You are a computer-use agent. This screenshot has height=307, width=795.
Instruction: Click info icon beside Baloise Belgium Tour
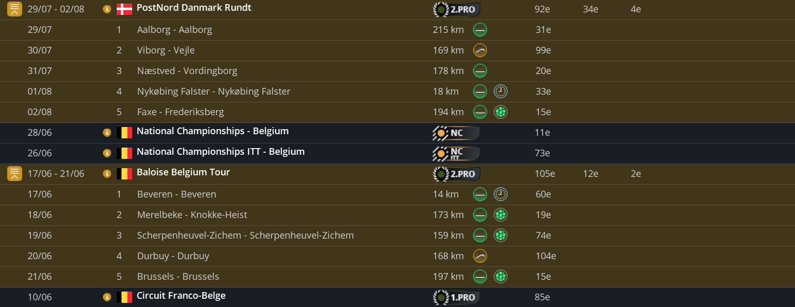click(x=107, y=174)
